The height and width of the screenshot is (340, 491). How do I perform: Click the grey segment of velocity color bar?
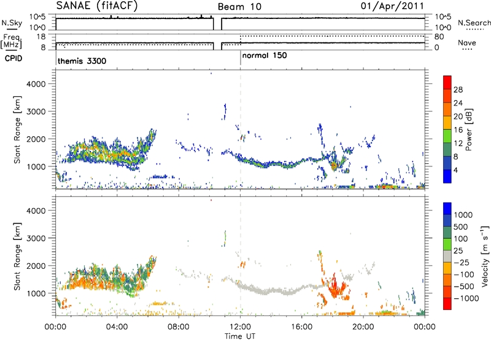pyautogui.click(x=447, y=257)
